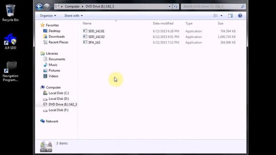Screen dimensions: 276x155
Task: Select the SDD_142.01 file name
Action: pyautogui.click(x=96, y=31)
